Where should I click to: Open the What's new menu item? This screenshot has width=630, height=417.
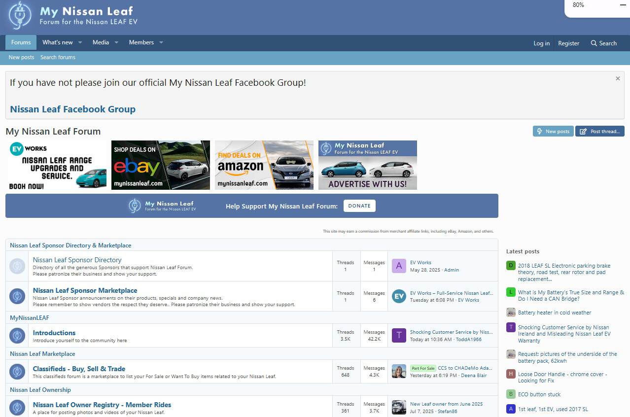58,42
